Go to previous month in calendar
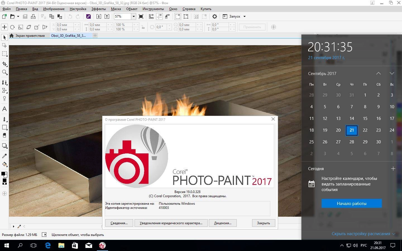This screenshot has width=402, height=251. click(378, 73)
